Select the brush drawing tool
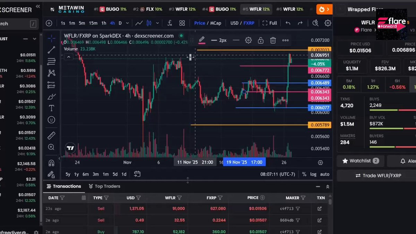This screenshot has width=416, height=234. pos(51,96)
